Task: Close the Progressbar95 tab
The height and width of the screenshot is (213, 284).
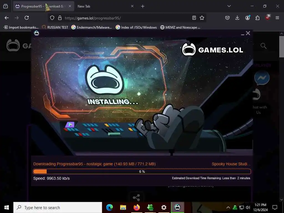Action: (x=70, y=6)
